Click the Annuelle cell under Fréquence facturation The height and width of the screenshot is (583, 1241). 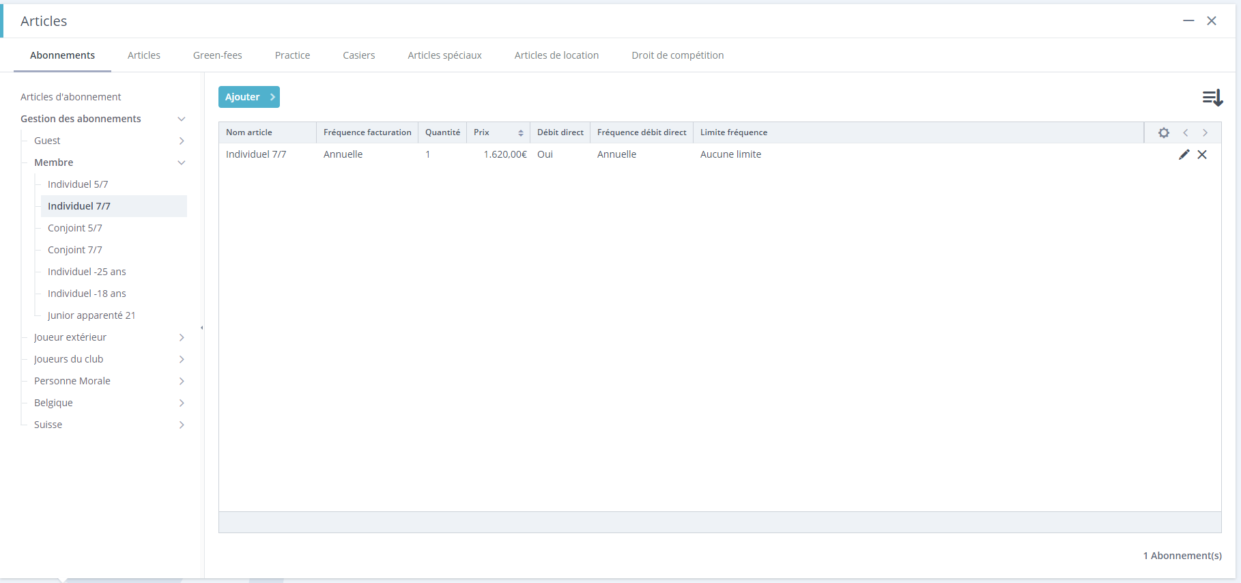343,154
